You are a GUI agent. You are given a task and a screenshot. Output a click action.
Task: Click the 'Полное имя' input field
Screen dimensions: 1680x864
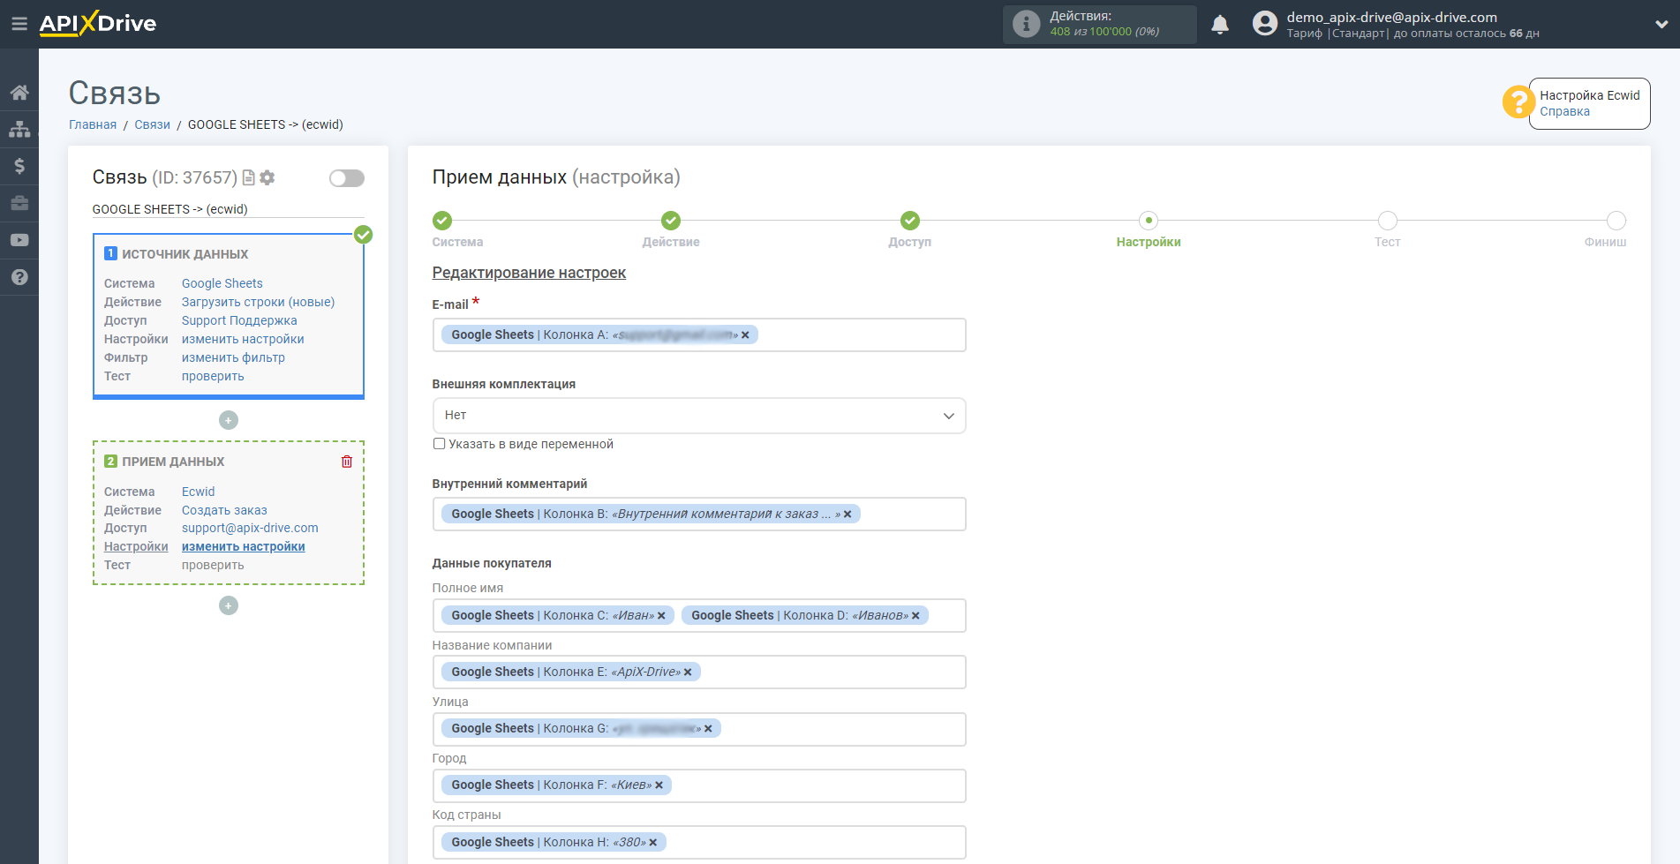click(x=699, y=616)
